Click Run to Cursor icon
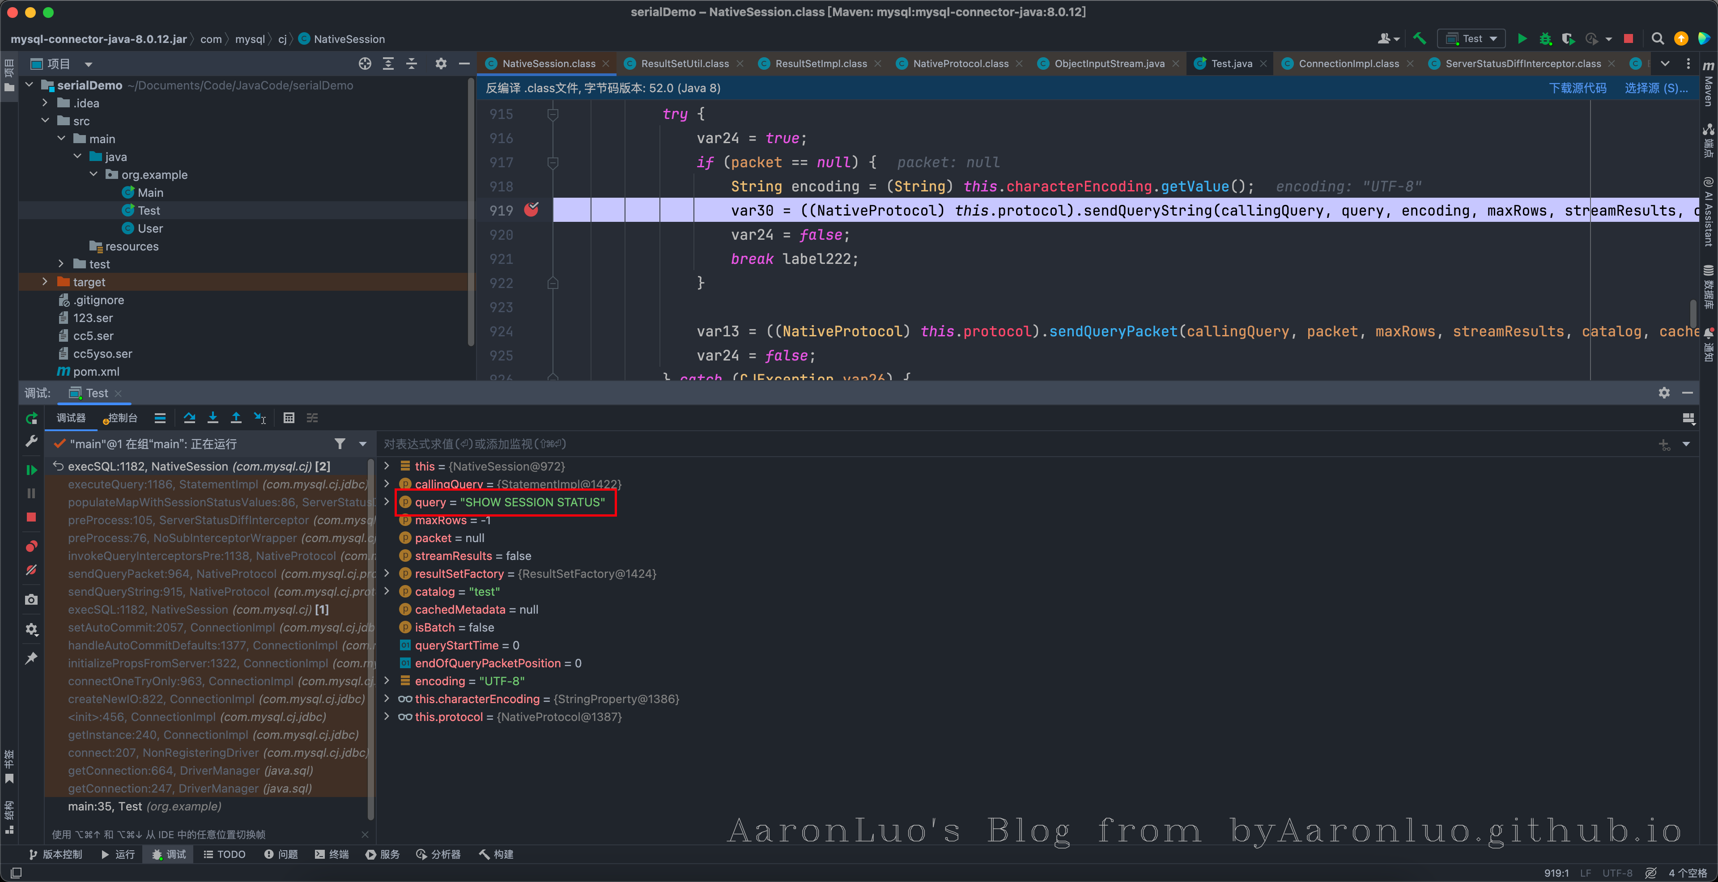 click(x=260, y=418)
